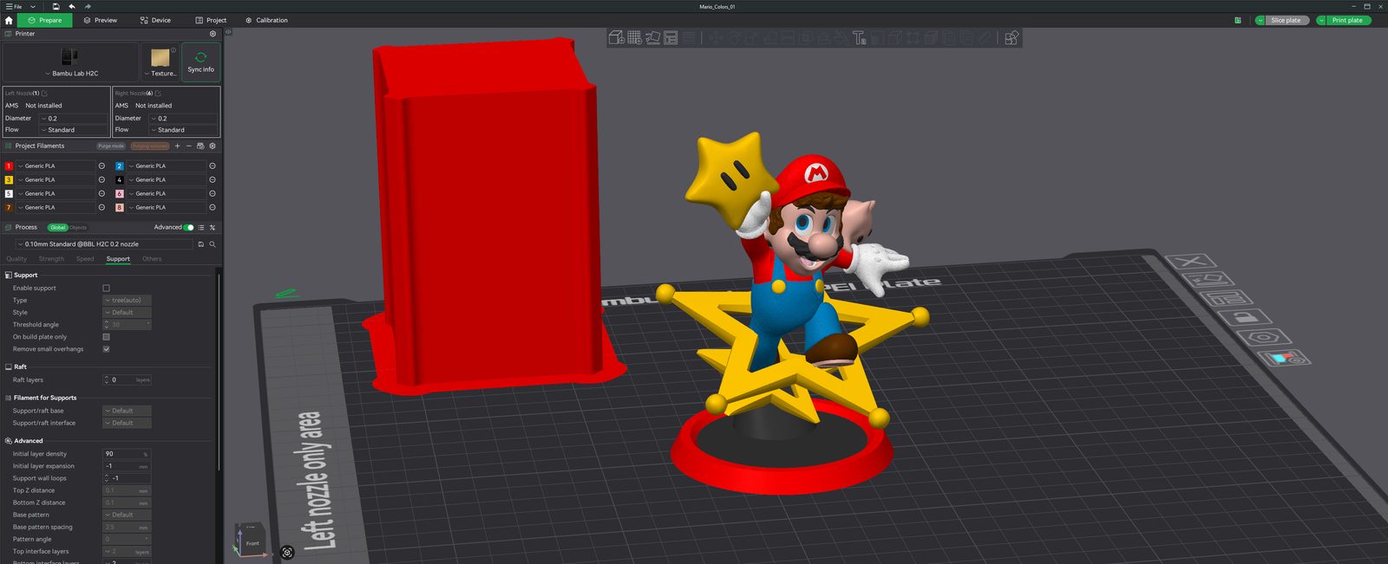Open the Assembly view icon
This screenshot has width=1388, height=564.
(x=1012, y=37)
